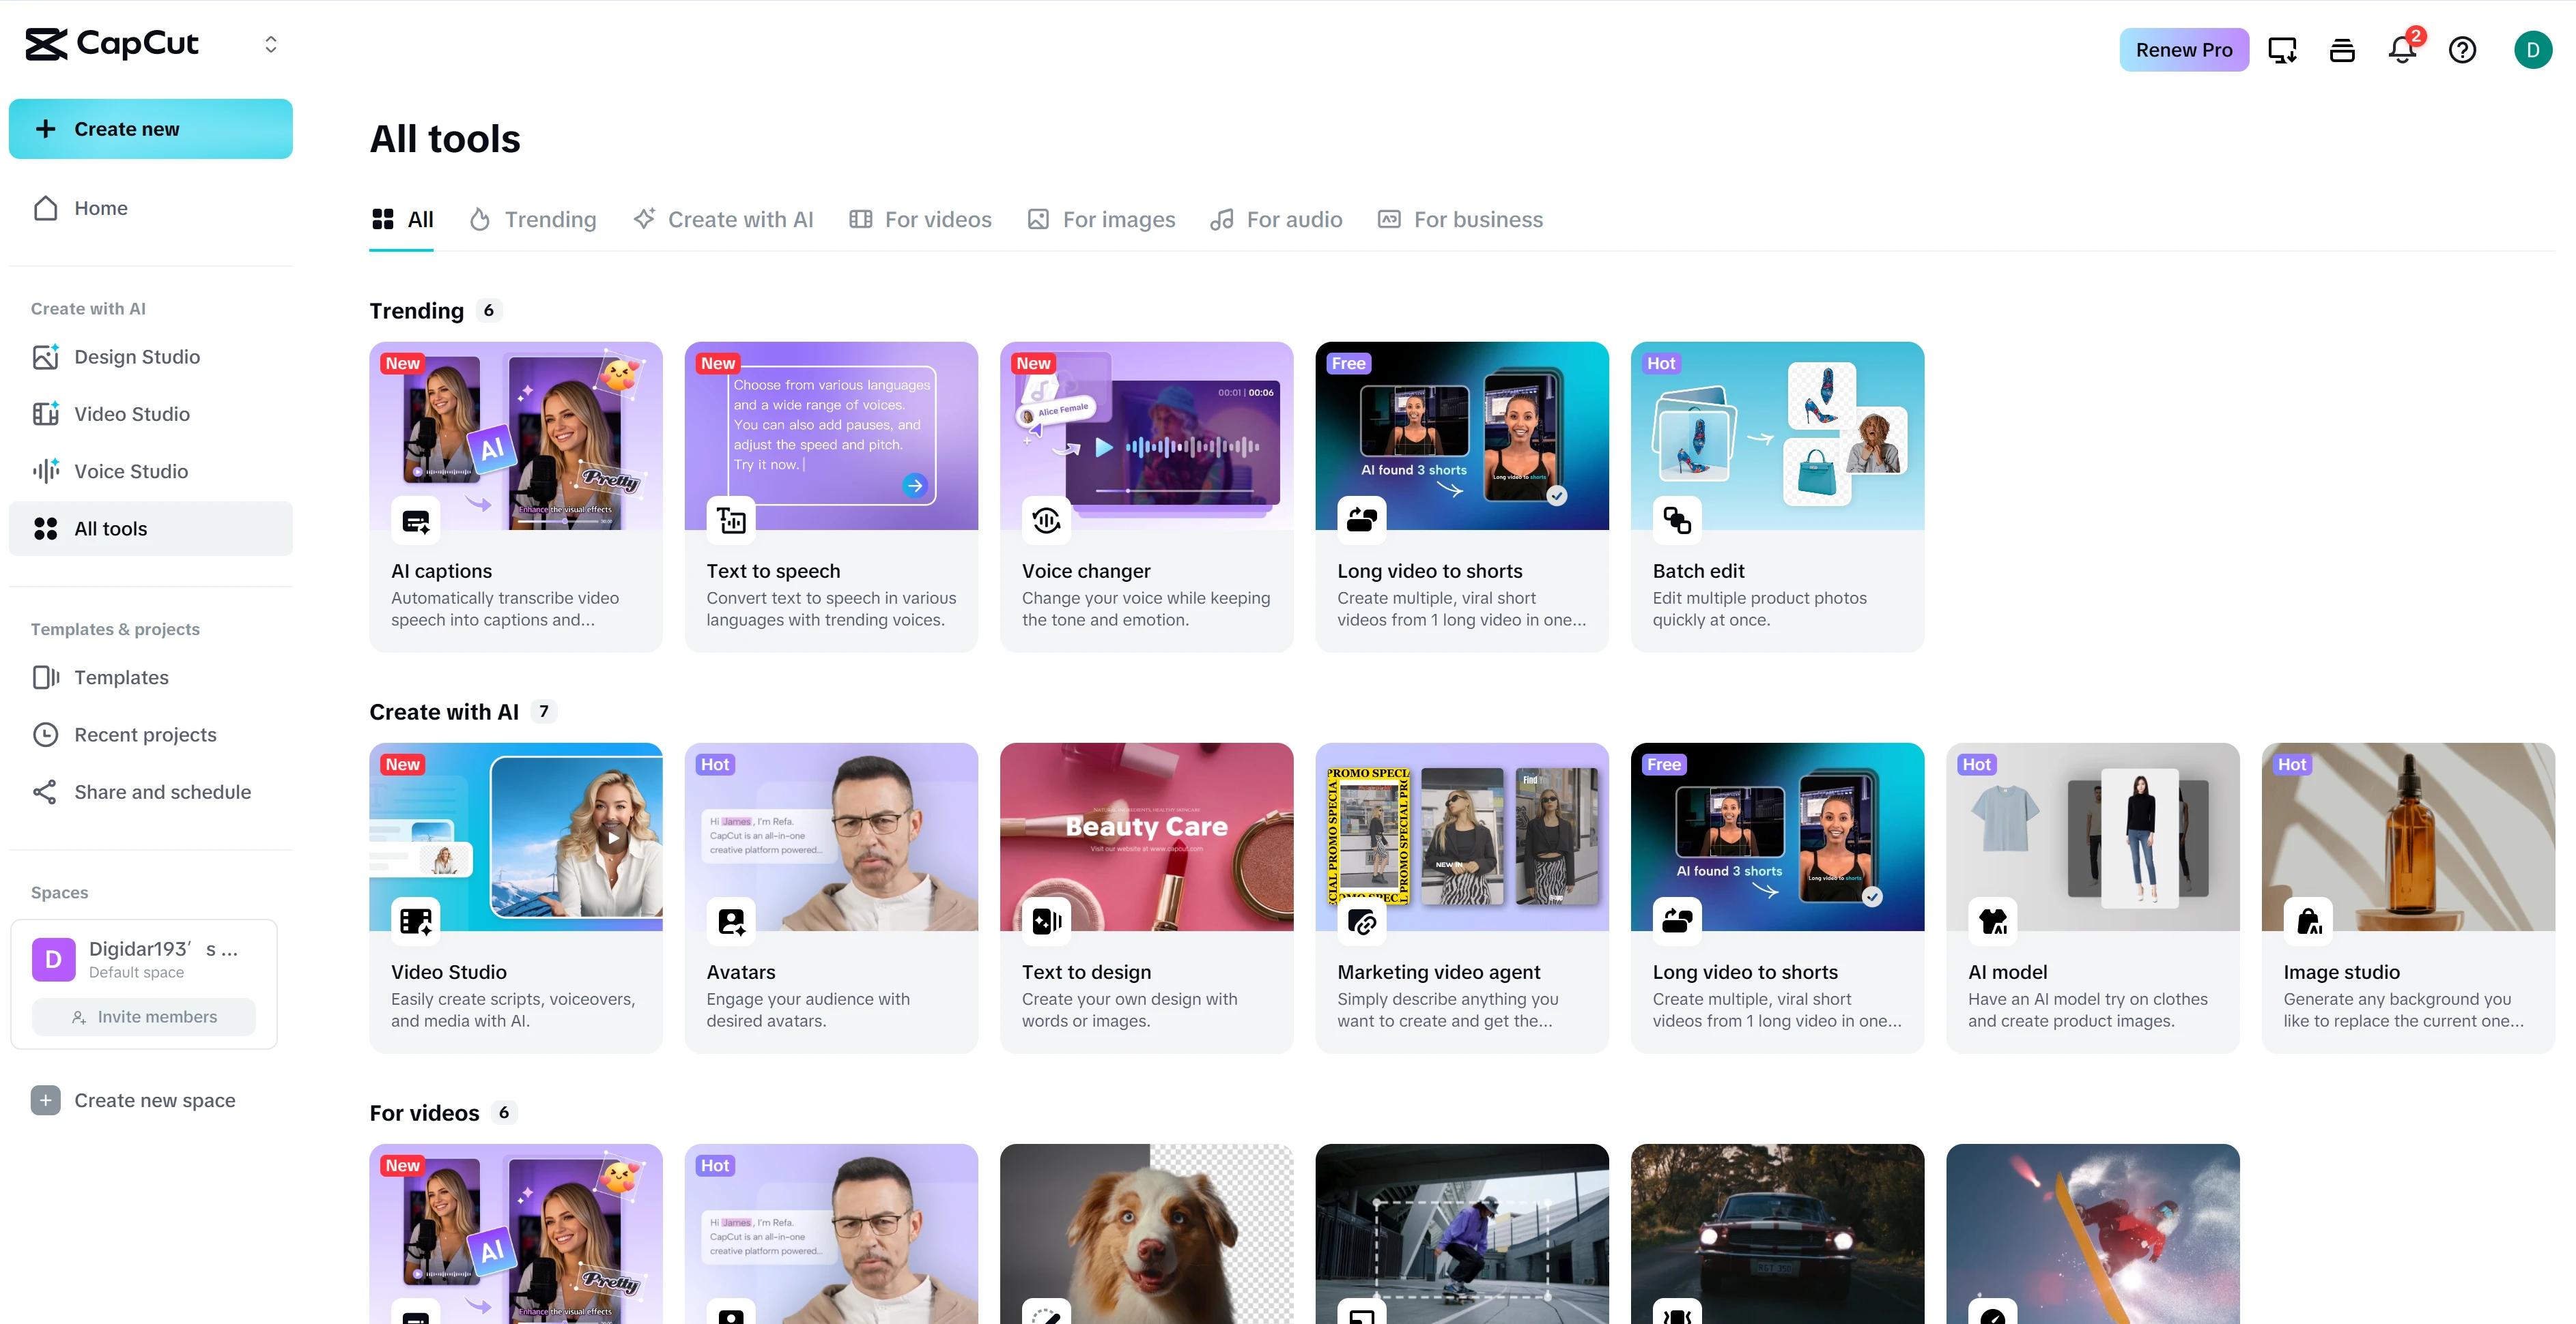This screenshot has width=2576, height=1324.
Task: Open Voice Studio in sidebar
Action: click(x=131, y=471)
